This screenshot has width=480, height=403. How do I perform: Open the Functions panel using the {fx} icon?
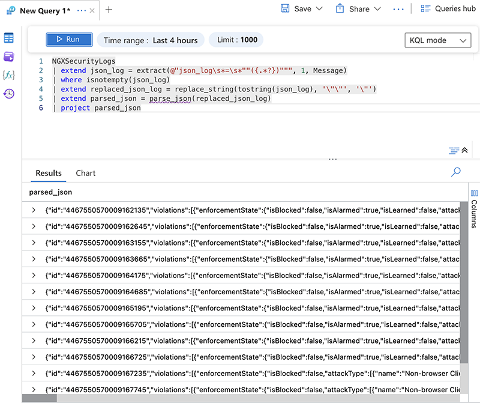pyautogui.click(x=8, y=75)
